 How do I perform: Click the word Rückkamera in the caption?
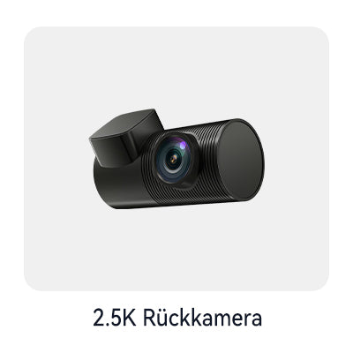tap(202, 317)
